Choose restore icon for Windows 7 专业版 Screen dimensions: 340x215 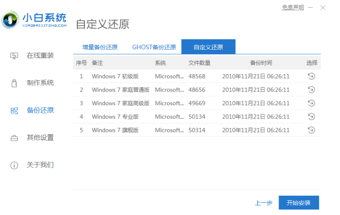click(x=311, y=117)
